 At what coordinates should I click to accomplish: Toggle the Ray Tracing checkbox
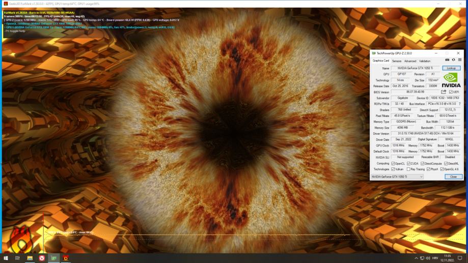pyautogui.click(x=408, y=169)
